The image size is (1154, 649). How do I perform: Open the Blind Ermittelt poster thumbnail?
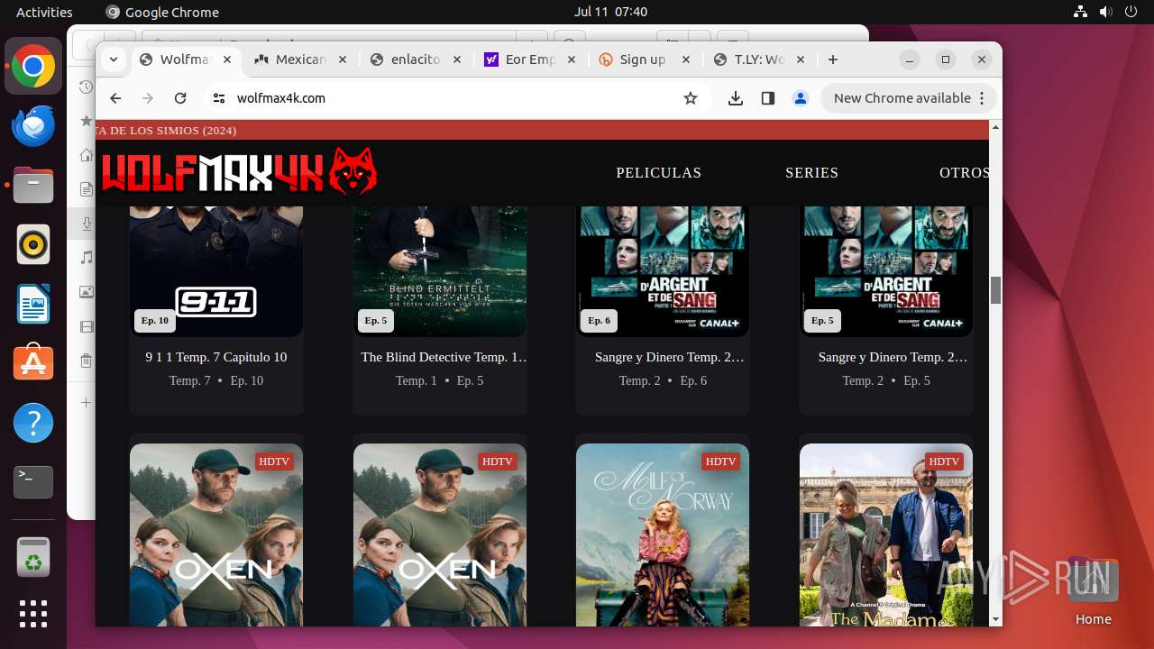tap(440, 270)
